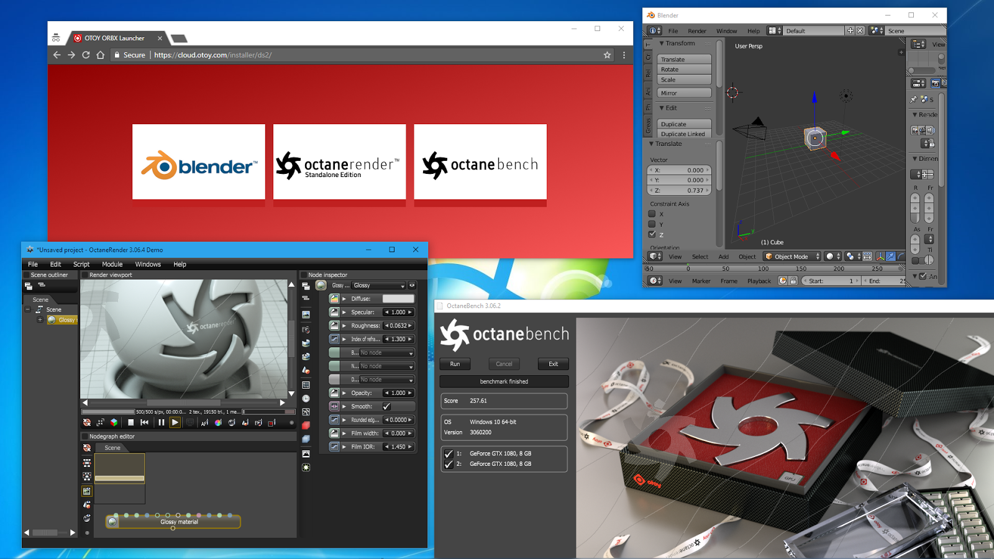Open the Module menu in OctaneRender
This screenshot has height=559, width=994.
click(x=112, y=264)
